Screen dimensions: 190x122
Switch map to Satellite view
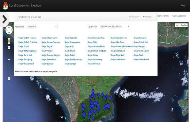tap(184, 25)
